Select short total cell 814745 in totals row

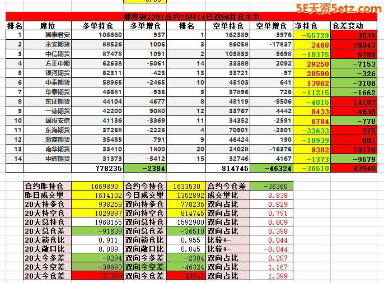228,168
